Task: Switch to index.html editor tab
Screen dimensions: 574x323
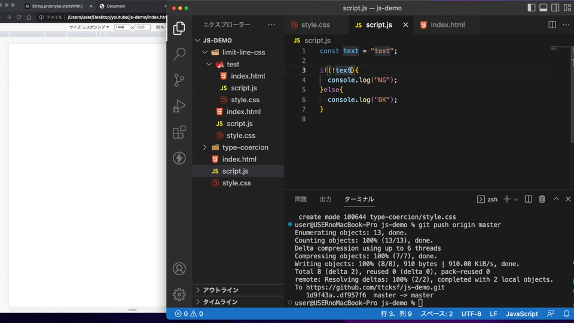Action: coord(447,25)
